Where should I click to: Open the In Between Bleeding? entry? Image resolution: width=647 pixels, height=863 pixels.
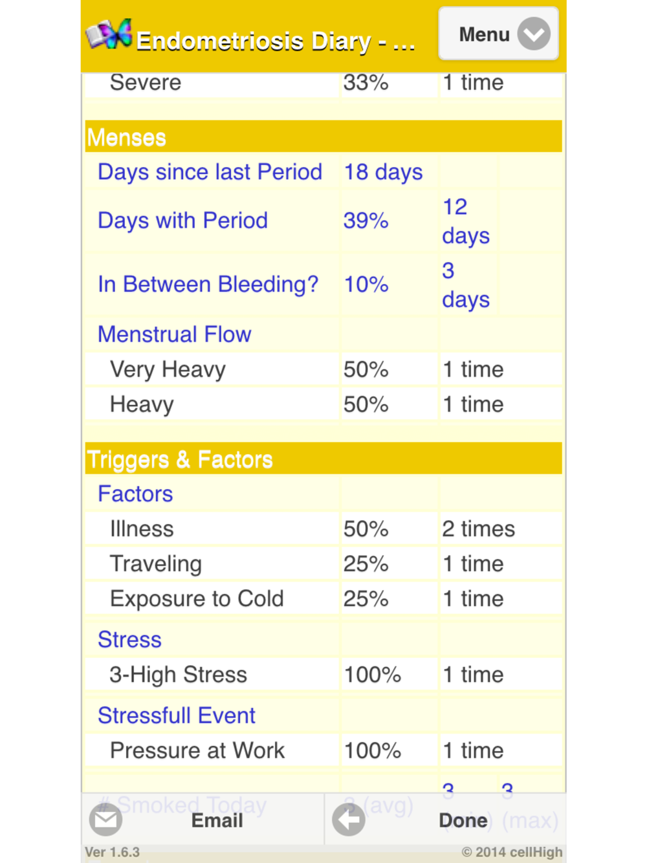[208, 285]
